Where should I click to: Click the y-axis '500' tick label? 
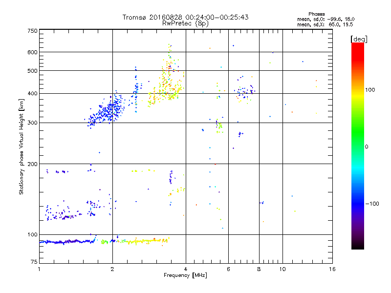32,71
